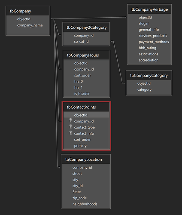Choose is_header field in tbCompanyHours

[x=86, y=94]
